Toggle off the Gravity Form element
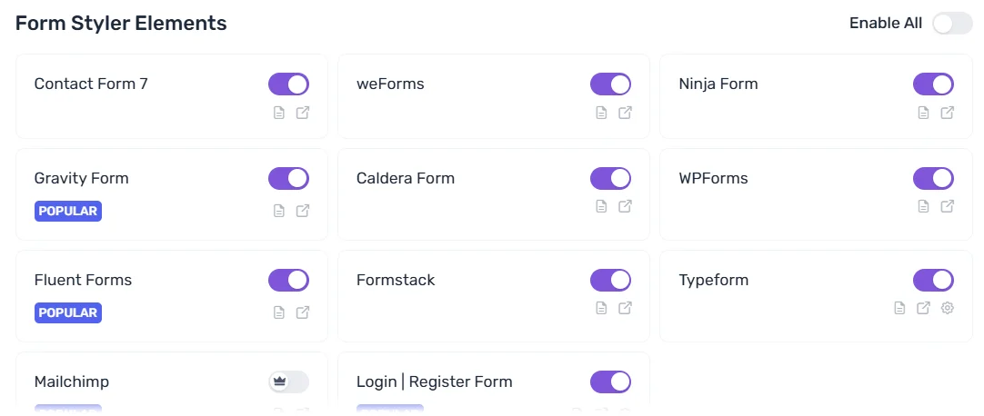 288,179
